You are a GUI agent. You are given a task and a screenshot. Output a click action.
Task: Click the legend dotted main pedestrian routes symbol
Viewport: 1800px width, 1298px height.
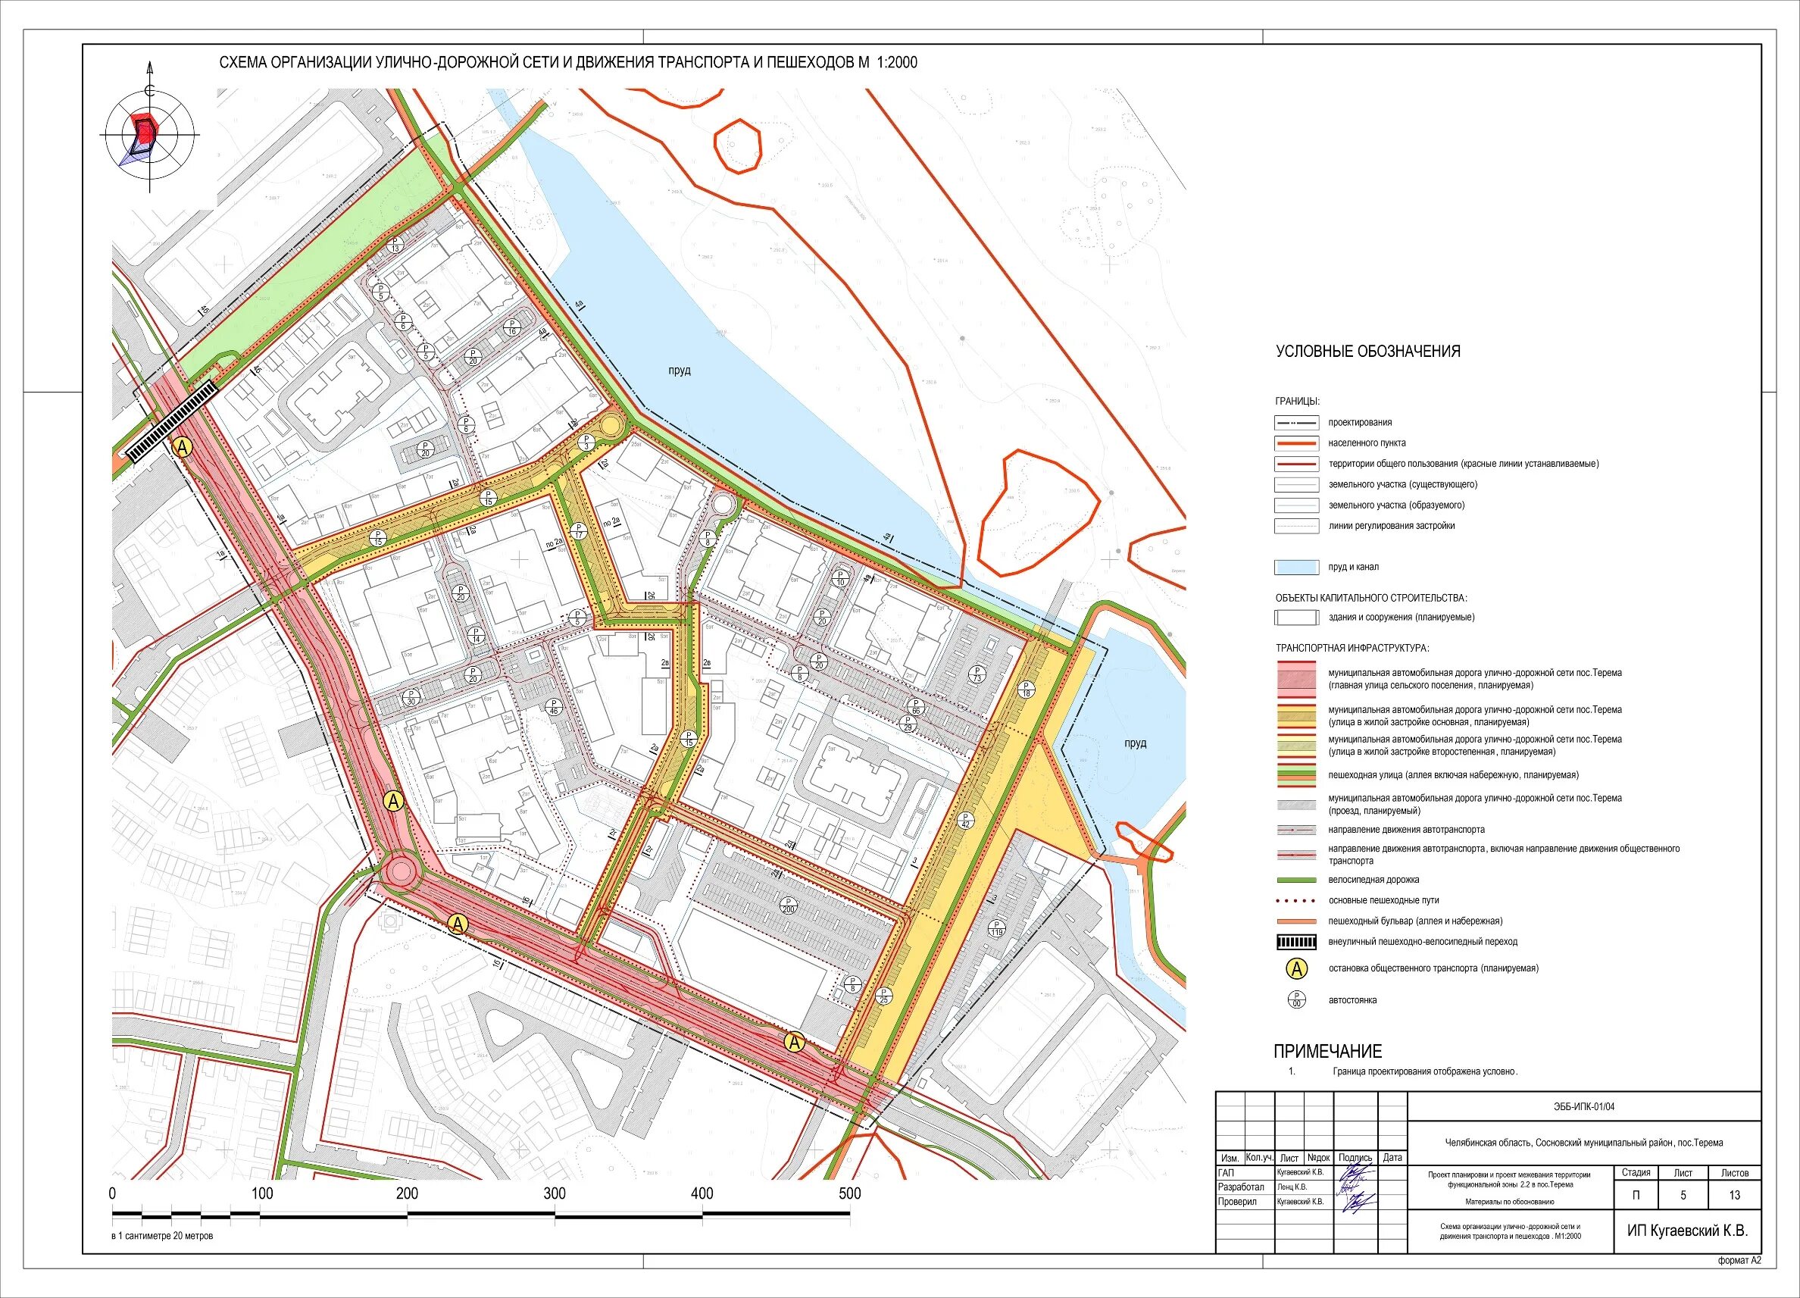1296,900
